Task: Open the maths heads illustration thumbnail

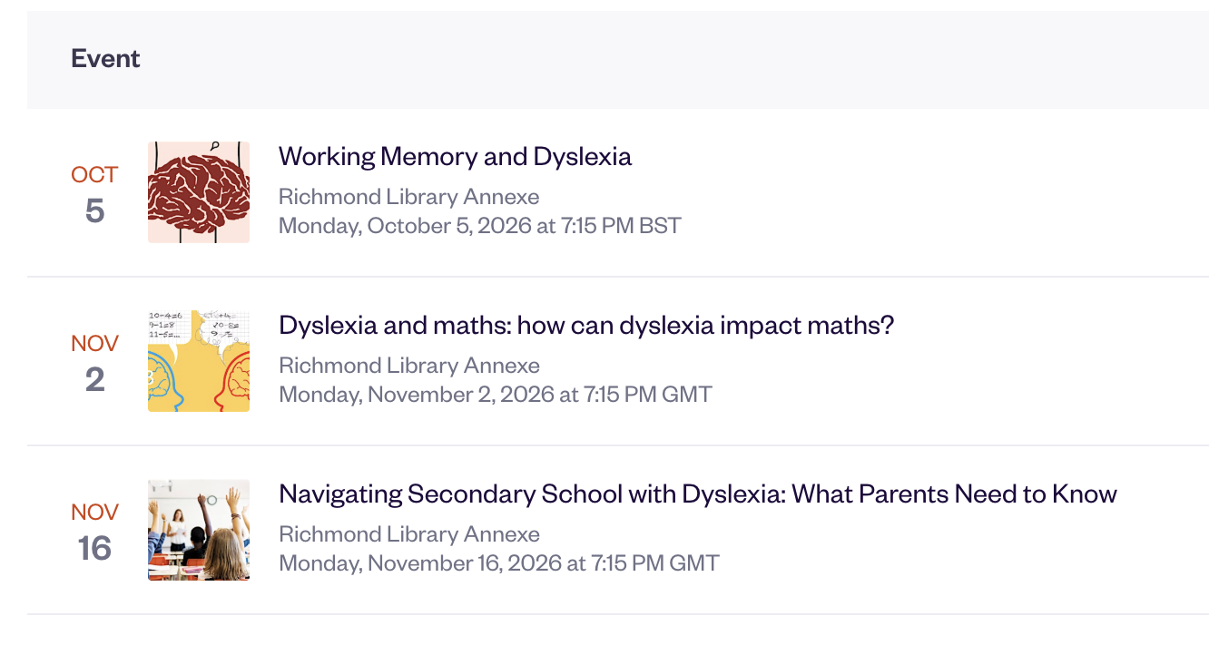Action: click(199, 361)
